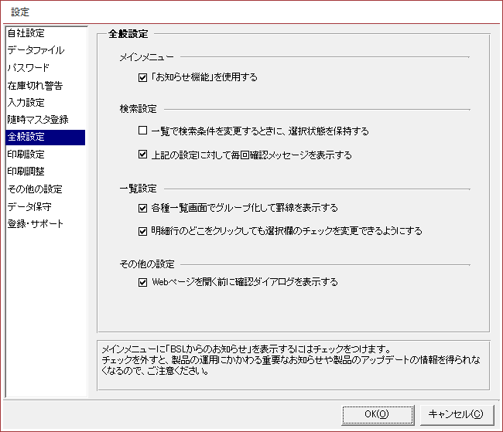Go to パスワード settings
This screenshot has height=432, width=503.
tap(29, 68)
